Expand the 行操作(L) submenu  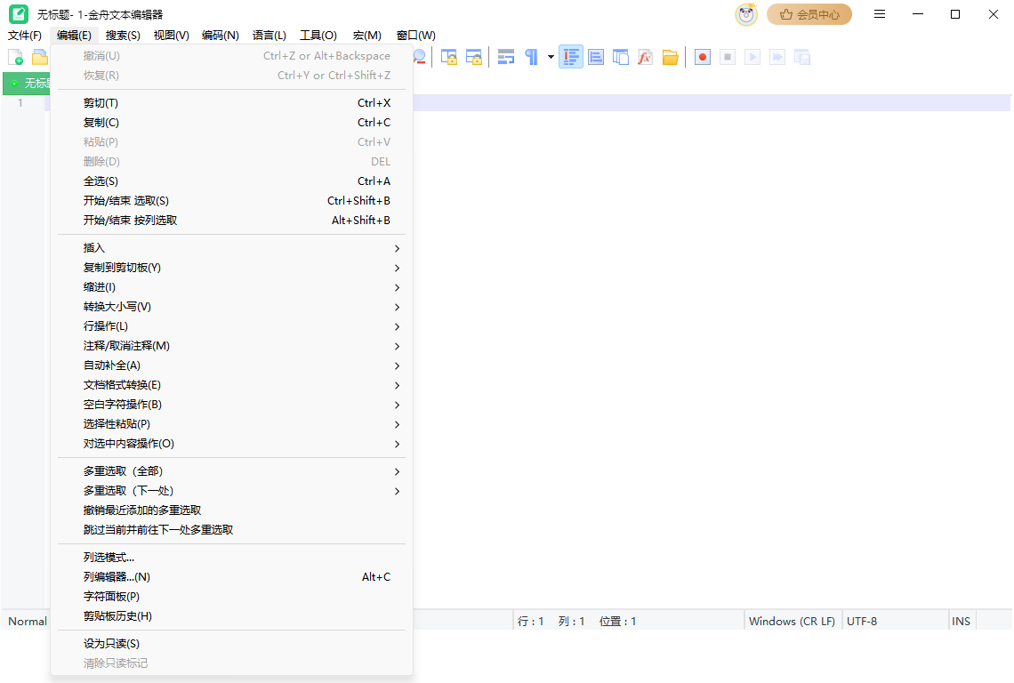[231, 326]
